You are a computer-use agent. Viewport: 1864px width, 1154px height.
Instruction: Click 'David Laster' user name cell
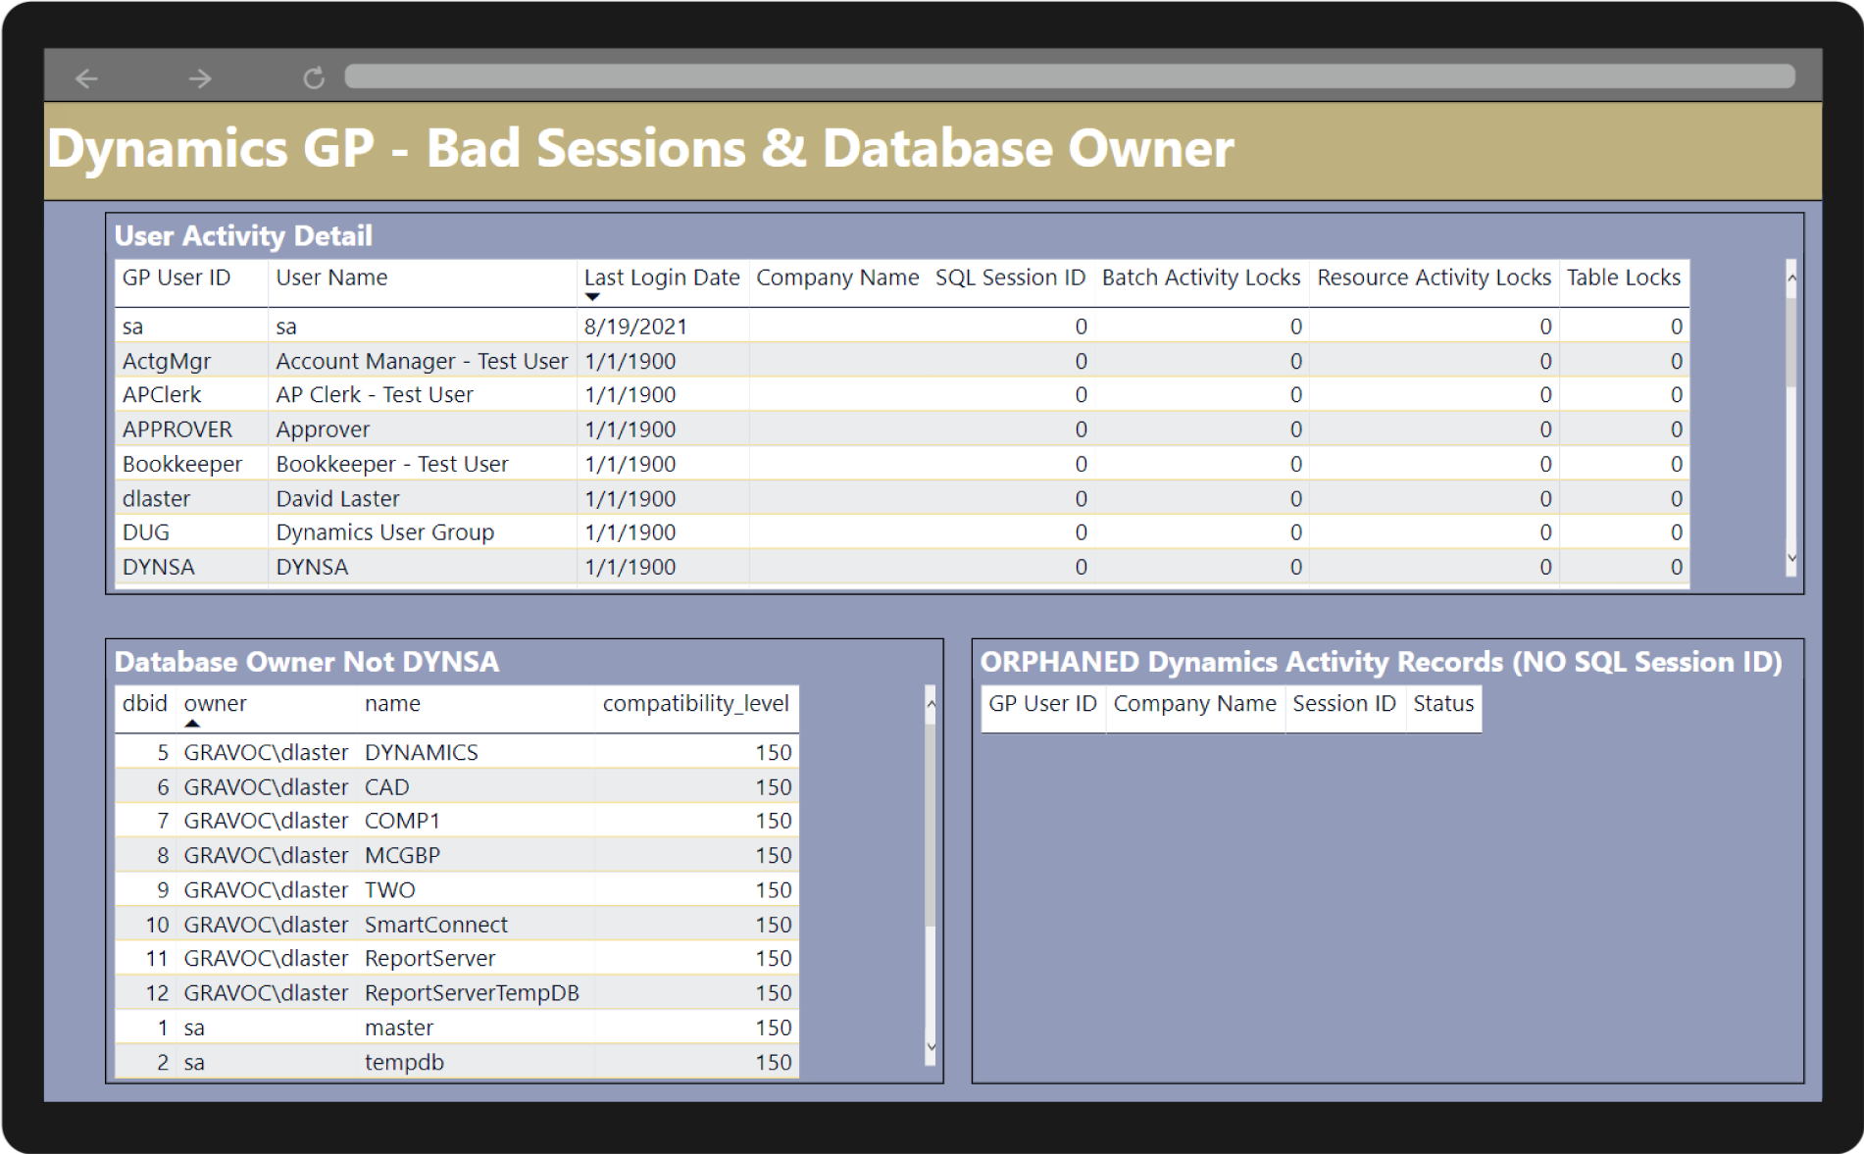pyautogui.click(x=337, y=498)
